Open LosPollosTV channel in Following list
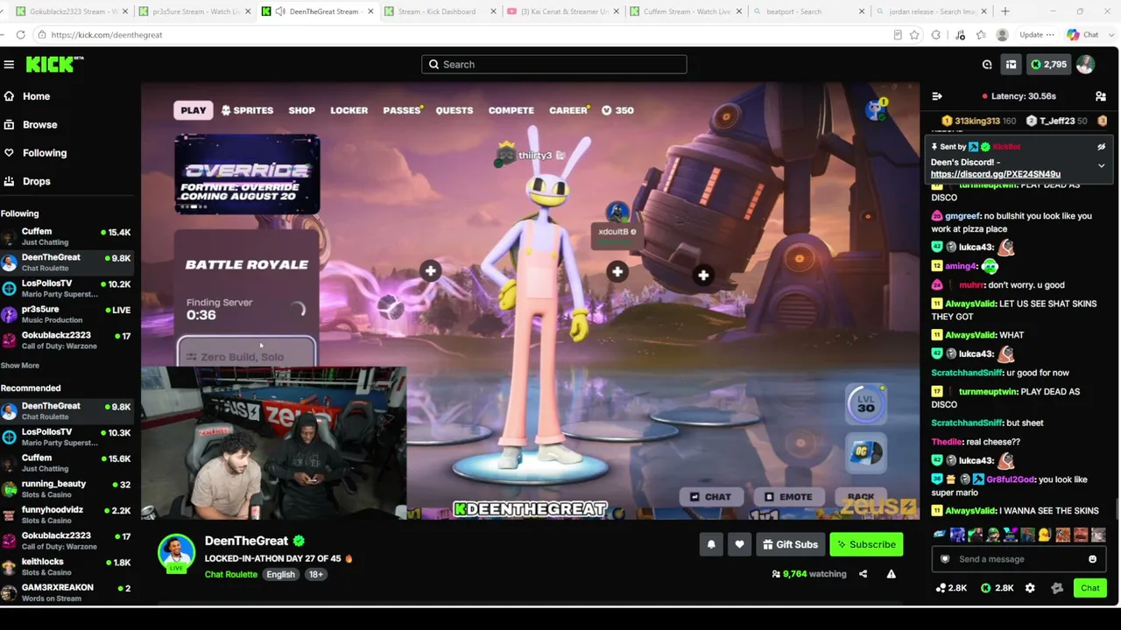 point(66,289)
